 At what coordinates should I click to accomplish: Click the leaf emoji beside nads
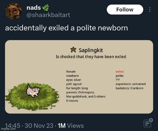point(45,8)
